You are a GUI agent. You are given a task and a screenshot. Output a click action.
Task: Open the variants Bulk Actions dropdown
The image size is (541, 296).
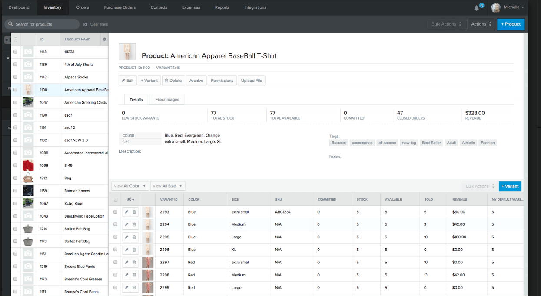point(480,186)
